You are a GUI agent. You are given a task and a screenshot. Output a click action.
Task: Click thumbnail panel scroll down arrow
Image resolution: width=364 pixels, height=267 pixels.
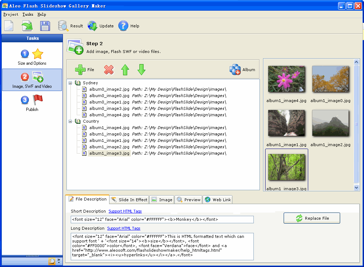click(x=356, y=187)
